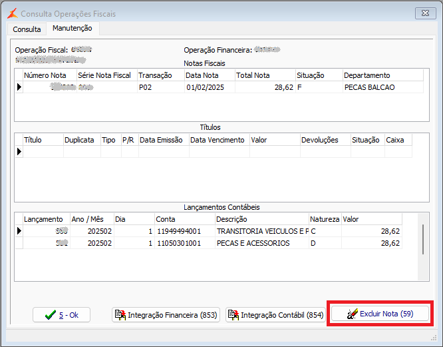Select the 28,62 Total Nota cell

pyautogui.click(x=265, y=87)
